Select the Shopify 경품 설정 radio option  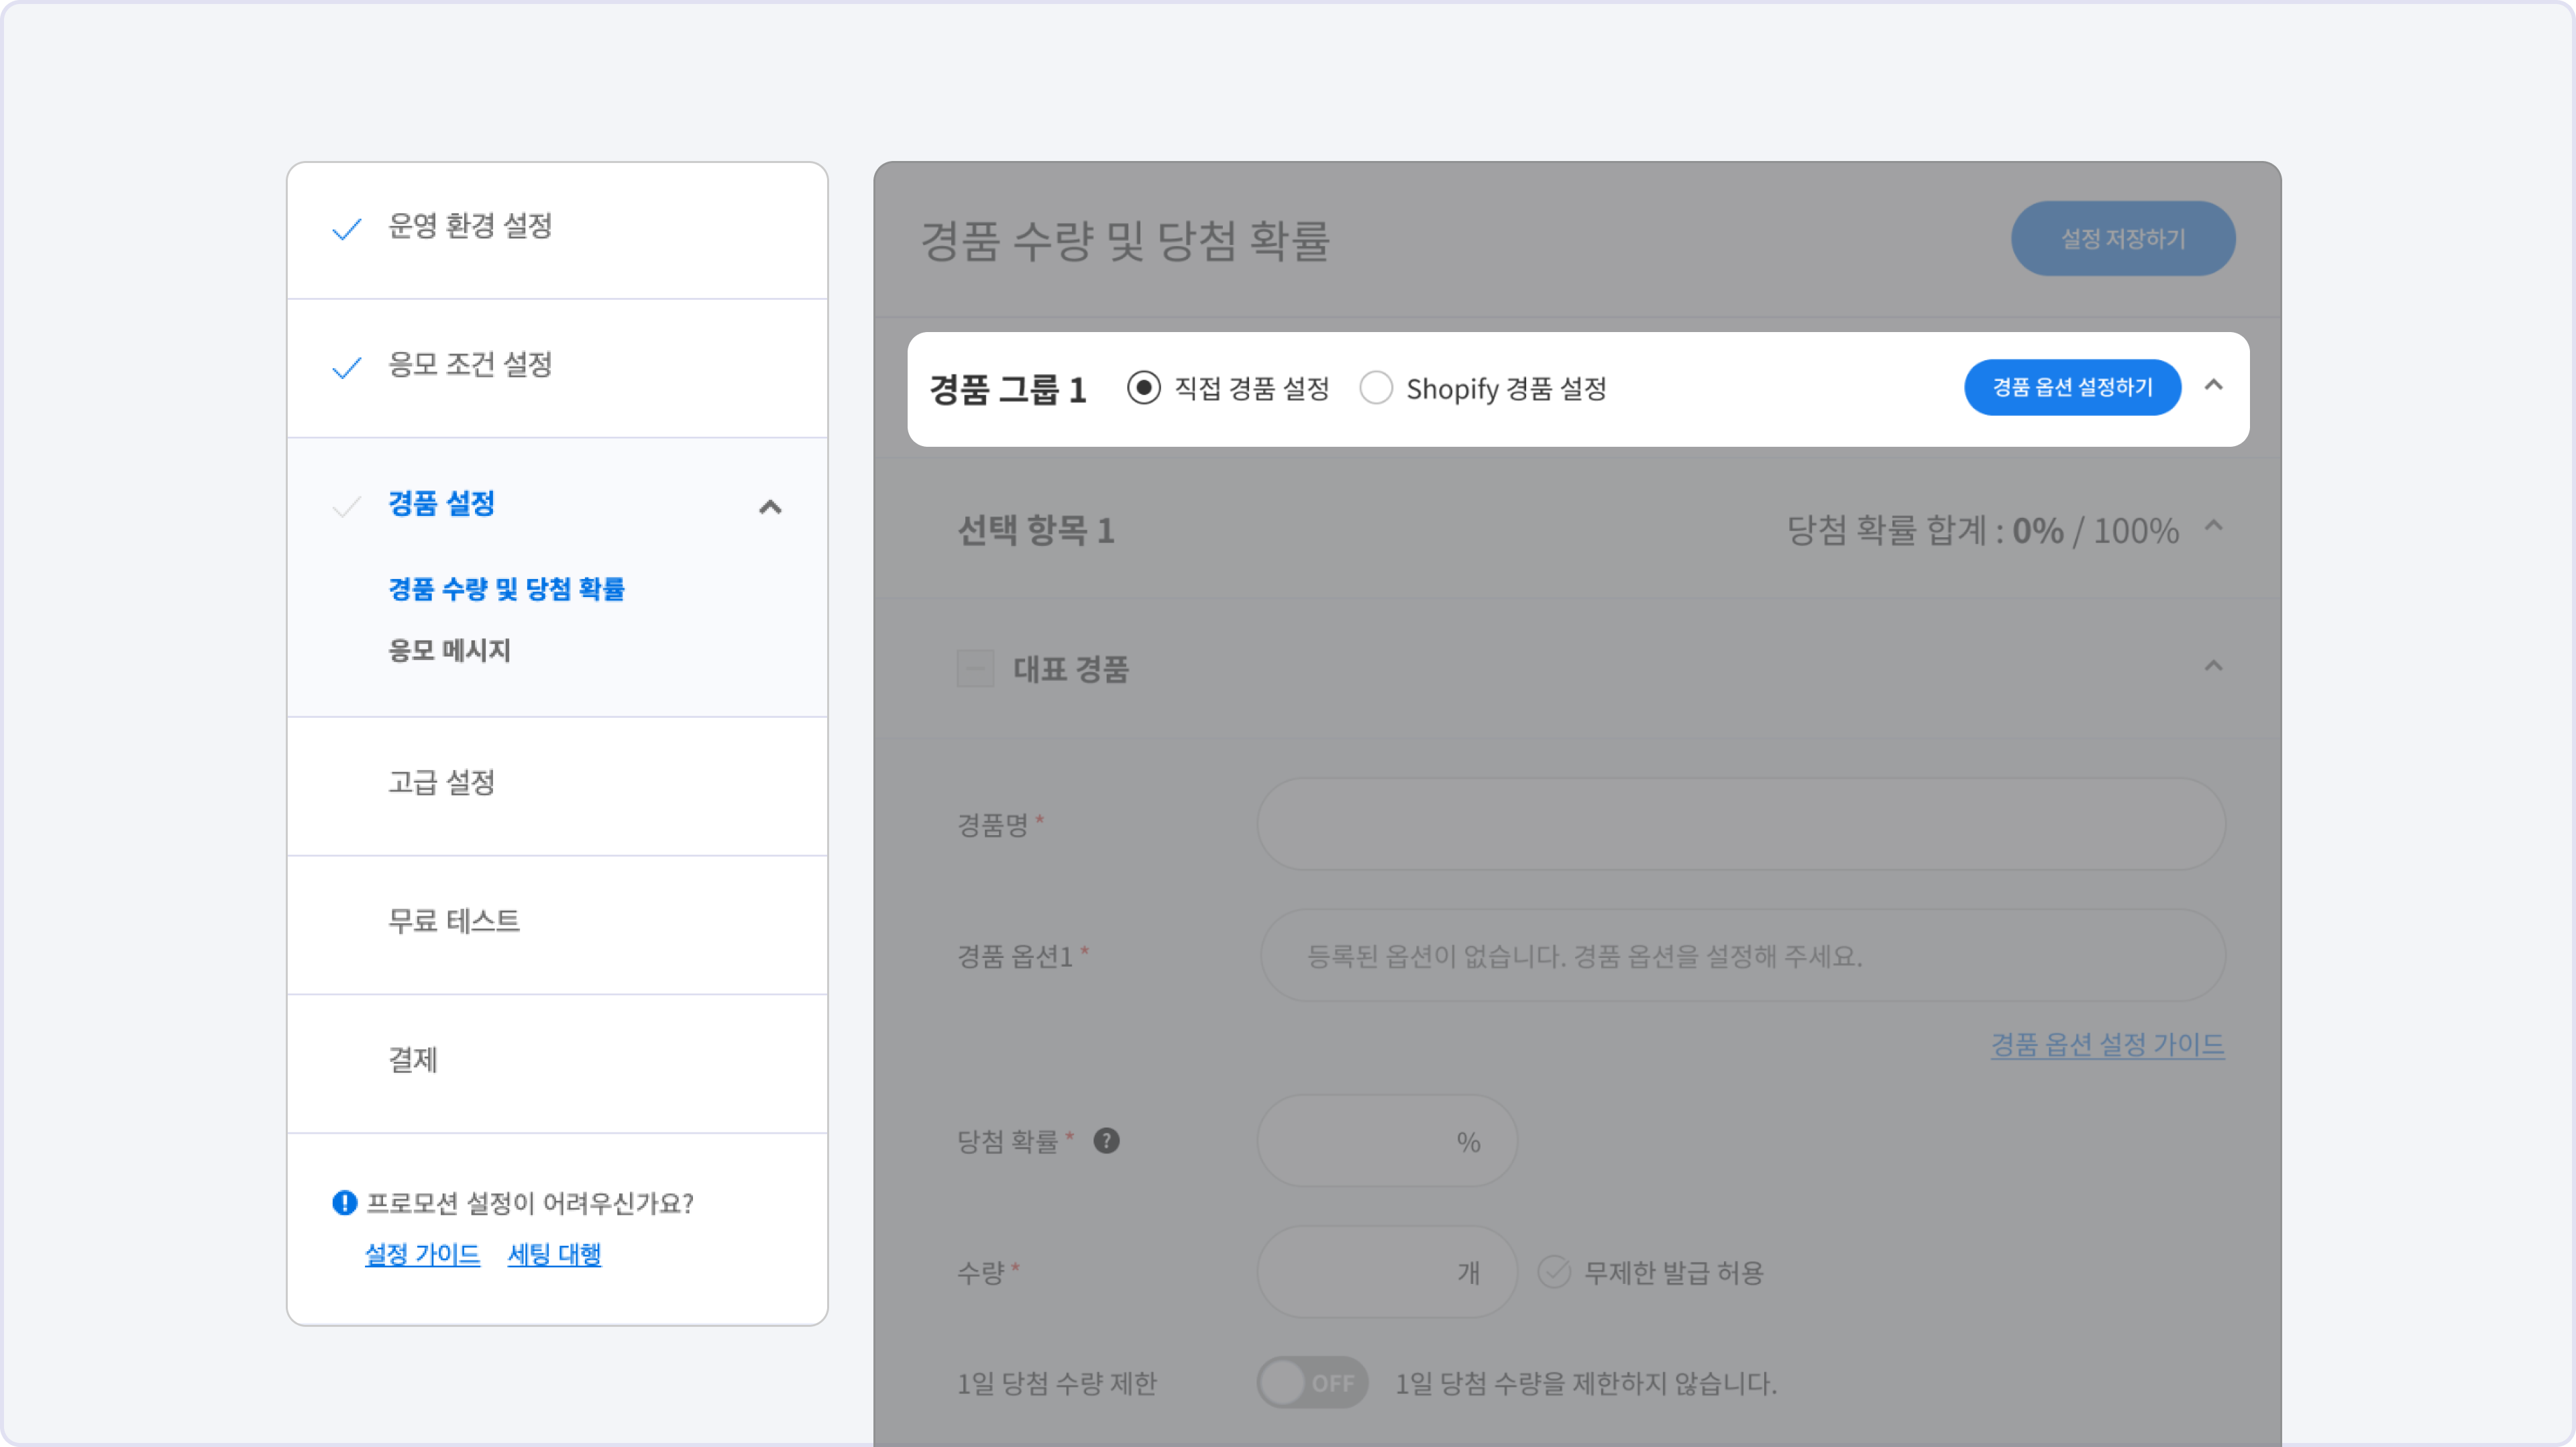click(x=1376, y=388)
